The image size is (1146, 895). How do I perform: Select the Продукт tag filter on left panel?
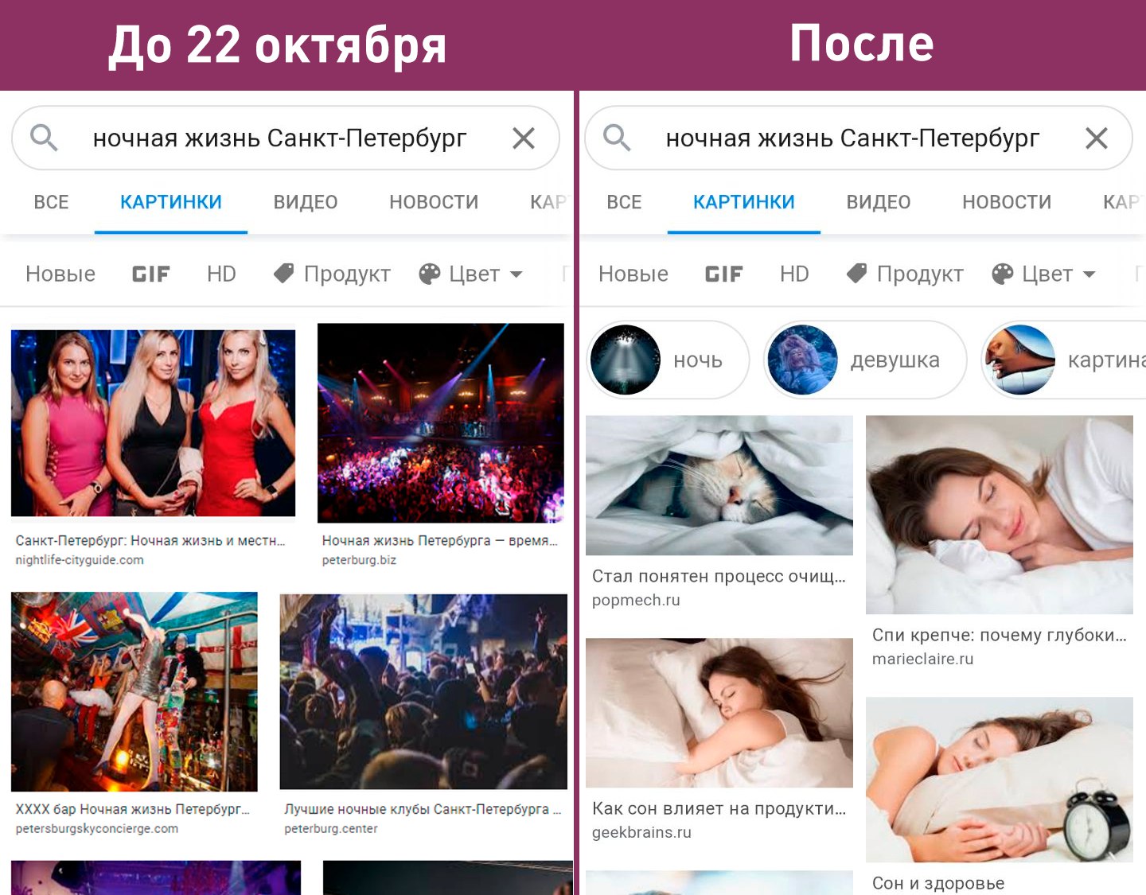tap(332, 274)
